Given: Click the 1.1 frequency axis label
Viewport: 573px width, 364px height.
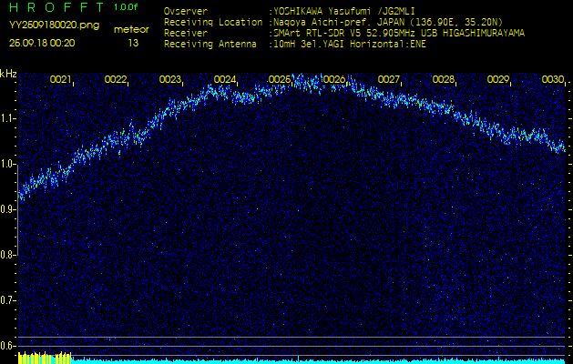Looking at the screenshot, I should 8,118.
